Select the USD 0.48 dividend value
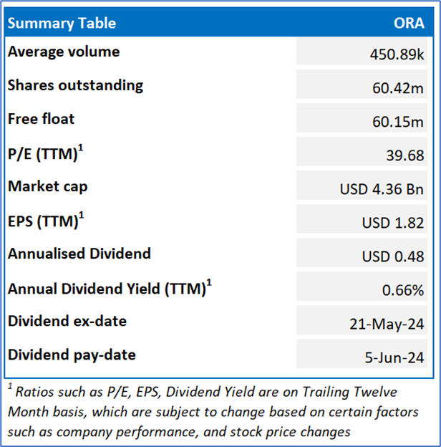441x447 pixels. 393,257
